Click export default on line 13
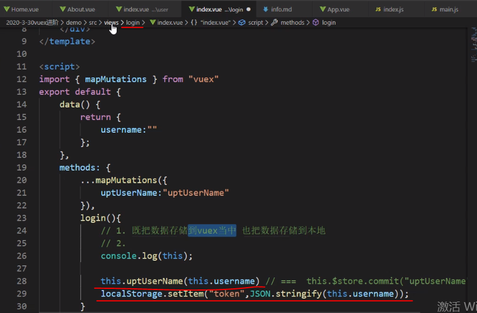Viewport: 477px width, 313px height. click(75, 92)
